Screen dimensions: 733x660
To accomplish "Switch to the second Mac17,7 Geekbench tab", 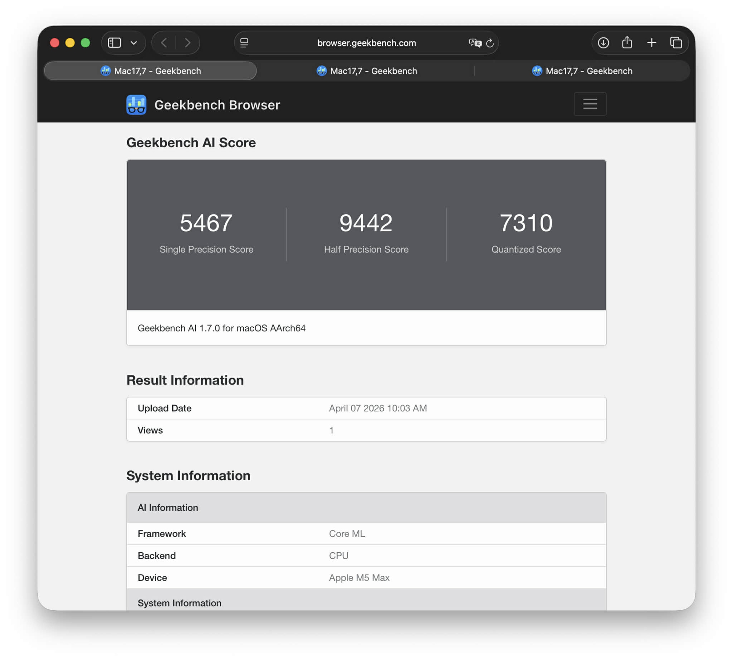I will (x=366, y=71).
